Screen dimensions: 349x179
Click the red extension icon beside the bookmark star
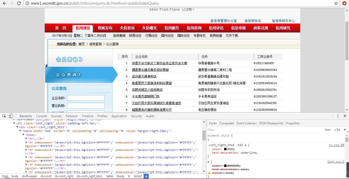[344, 3]
